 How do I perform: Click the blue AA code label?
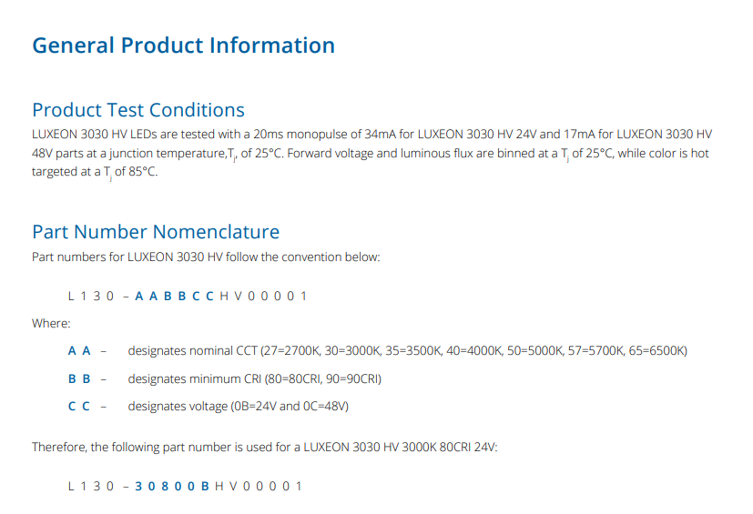coord(78,350)
